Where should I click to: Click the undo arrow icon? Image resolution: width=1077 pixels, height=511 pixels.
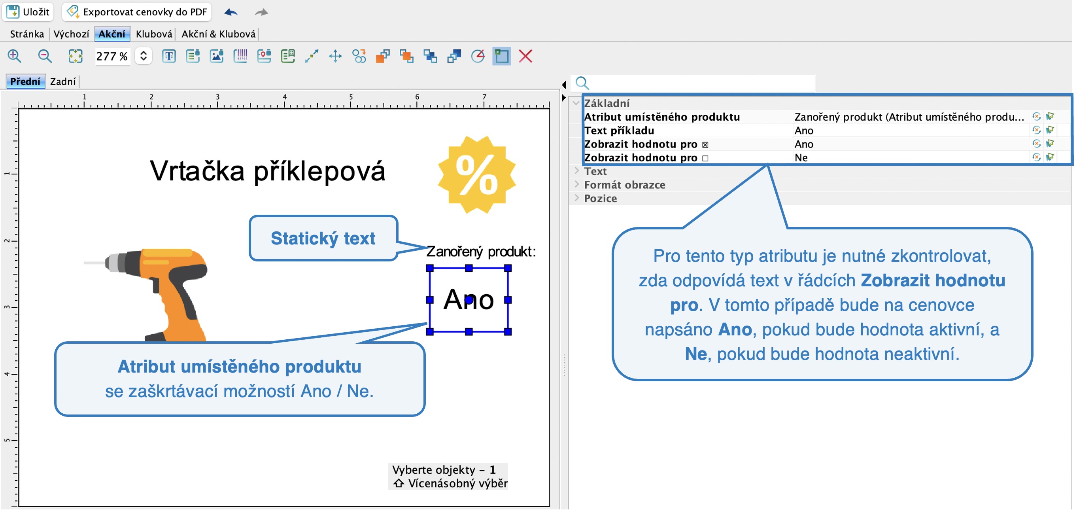[231, 12]
